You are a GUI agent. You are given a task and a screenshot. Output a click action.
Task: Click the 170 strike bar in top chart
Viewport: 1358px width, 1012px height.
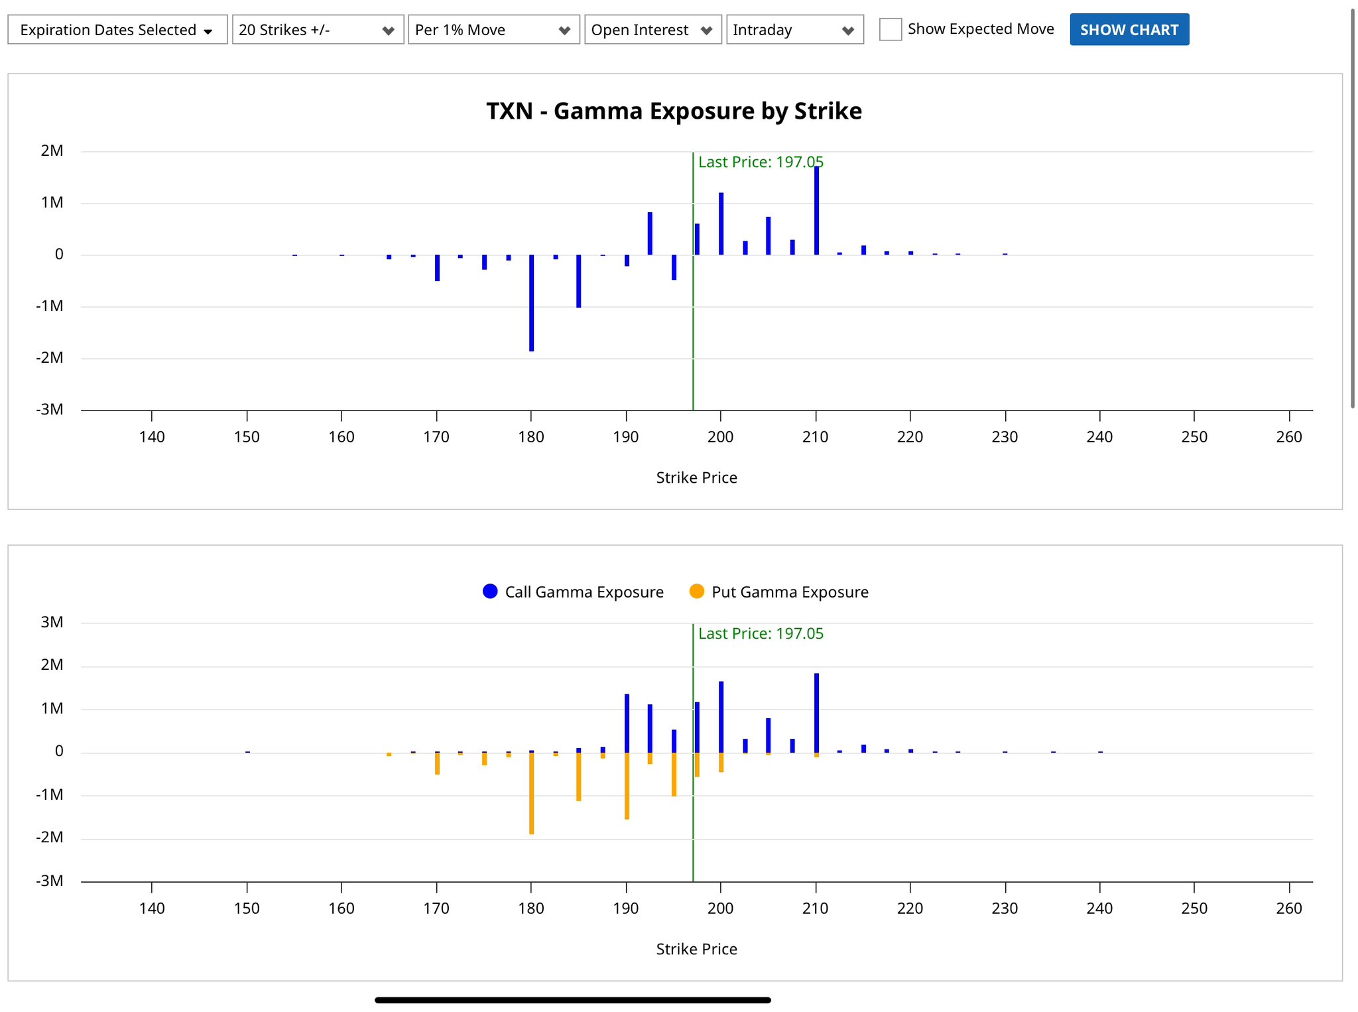click(438, 268)
